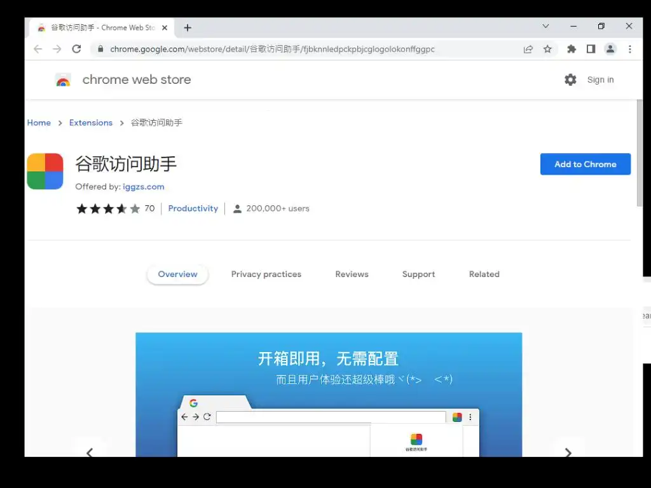Screen dimensions: 651x488
Task: Open the Reviews tab
Action: click(352, 274)
